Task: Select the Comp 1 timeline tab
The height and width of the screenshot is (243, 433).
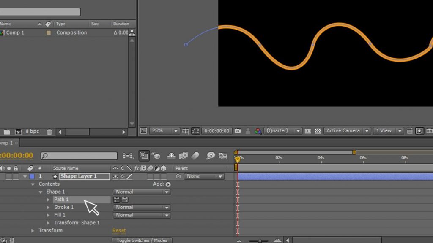Action: coord(6,143)
